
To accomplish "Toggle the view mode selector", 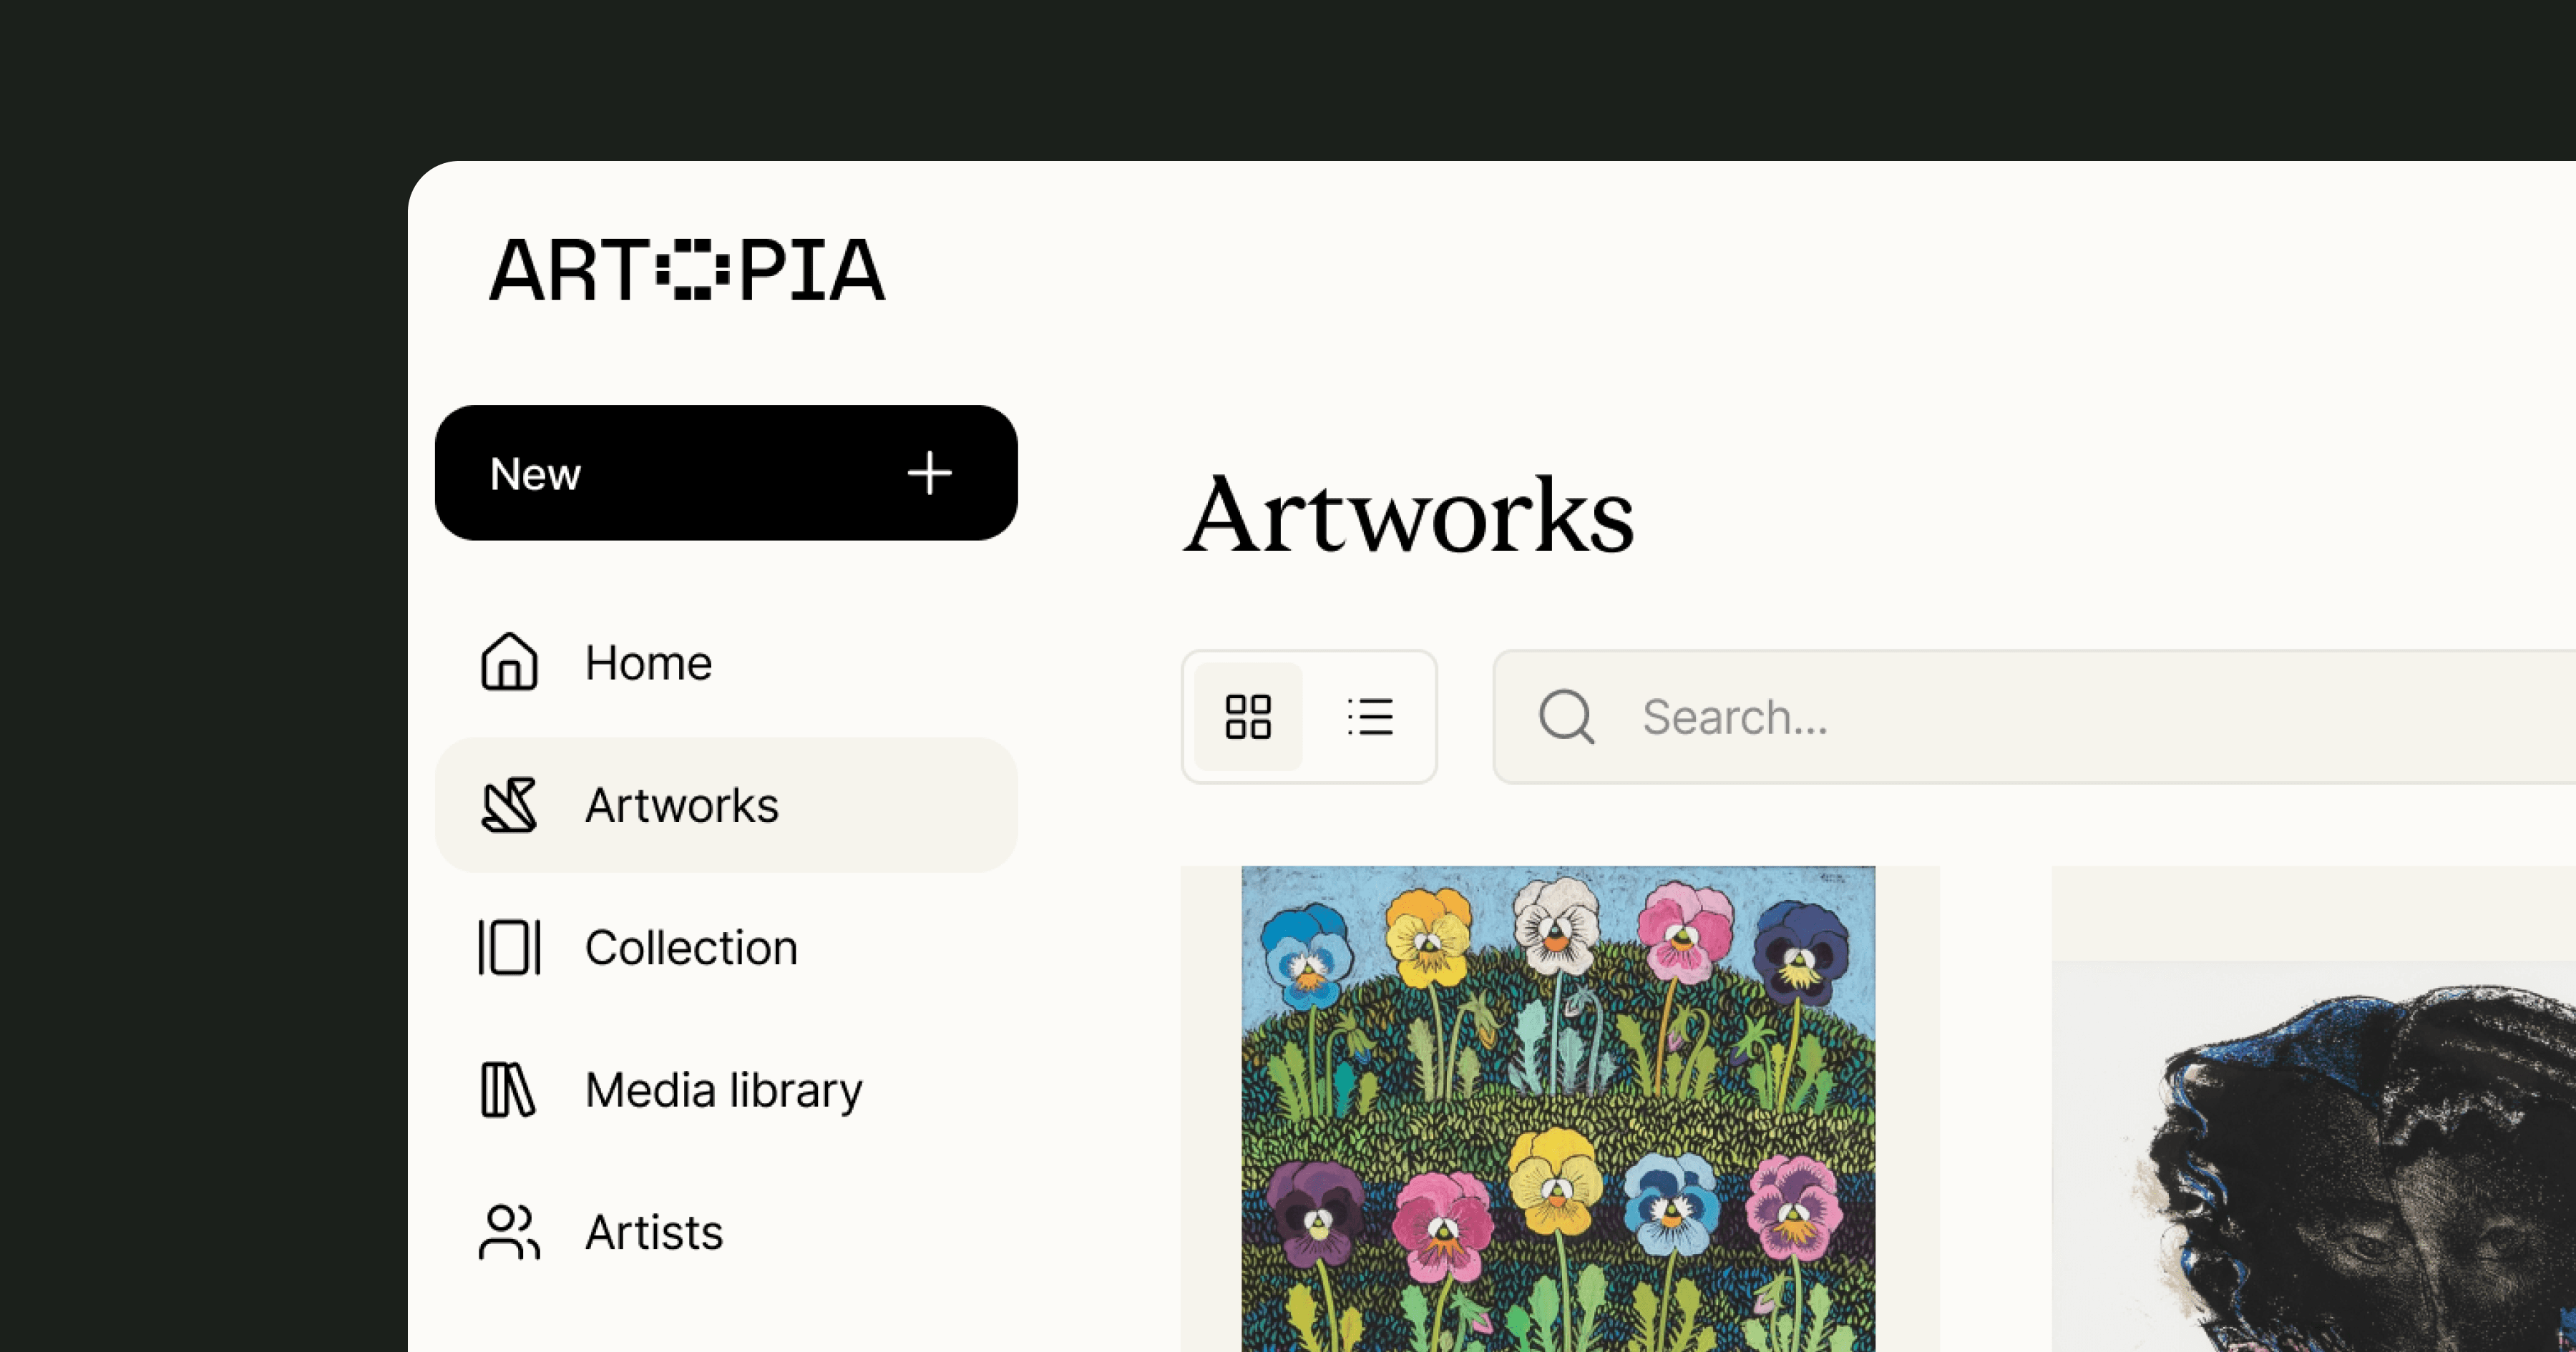I will pos(1309,716).
